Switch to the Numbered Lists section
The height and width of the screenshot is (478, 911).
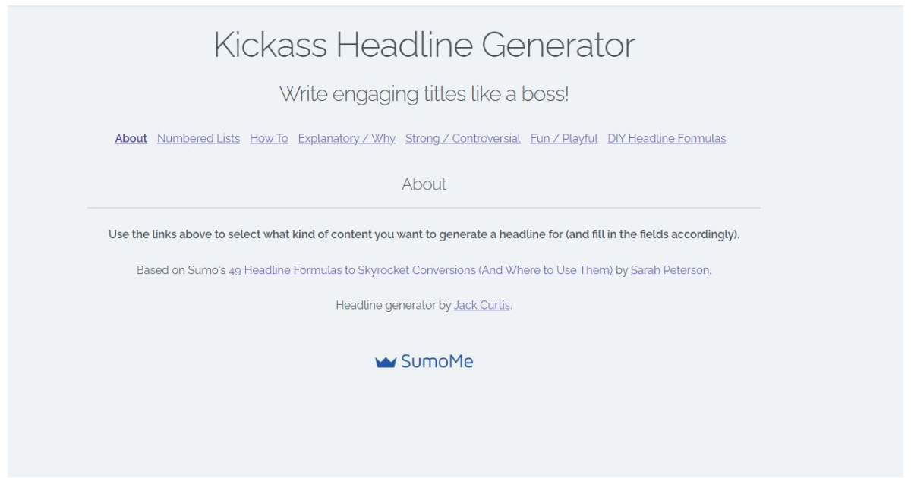pos(197,138)
